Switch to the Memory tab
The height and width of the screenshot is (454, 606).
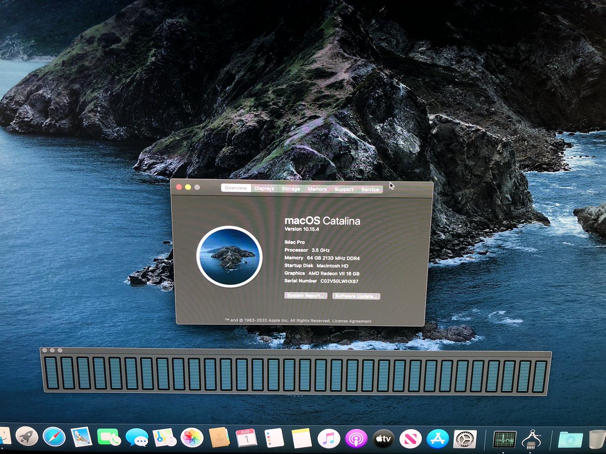coord(317,189)
